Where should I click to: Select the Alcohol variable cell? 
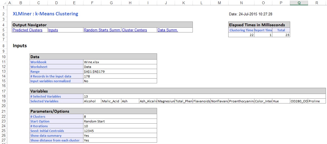click(x=92, y=101)
